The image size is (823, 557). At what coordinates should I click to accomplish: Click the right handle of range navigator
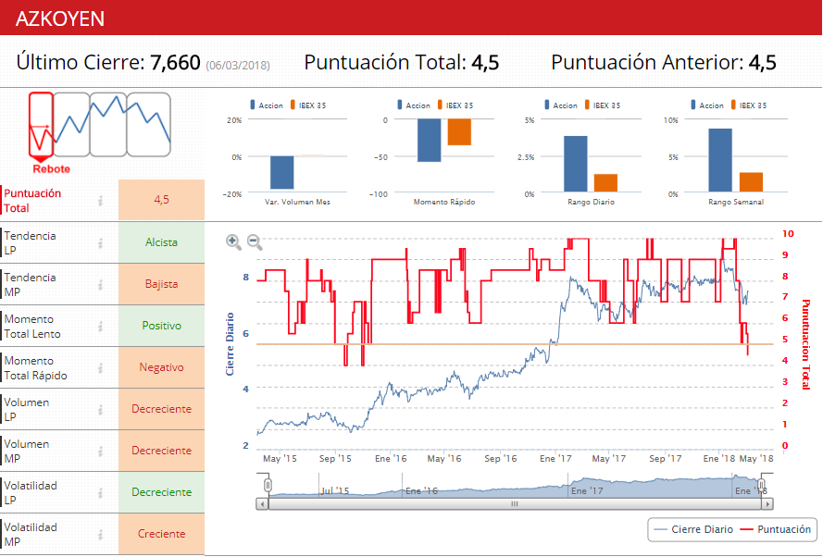(x=762, y=485)
